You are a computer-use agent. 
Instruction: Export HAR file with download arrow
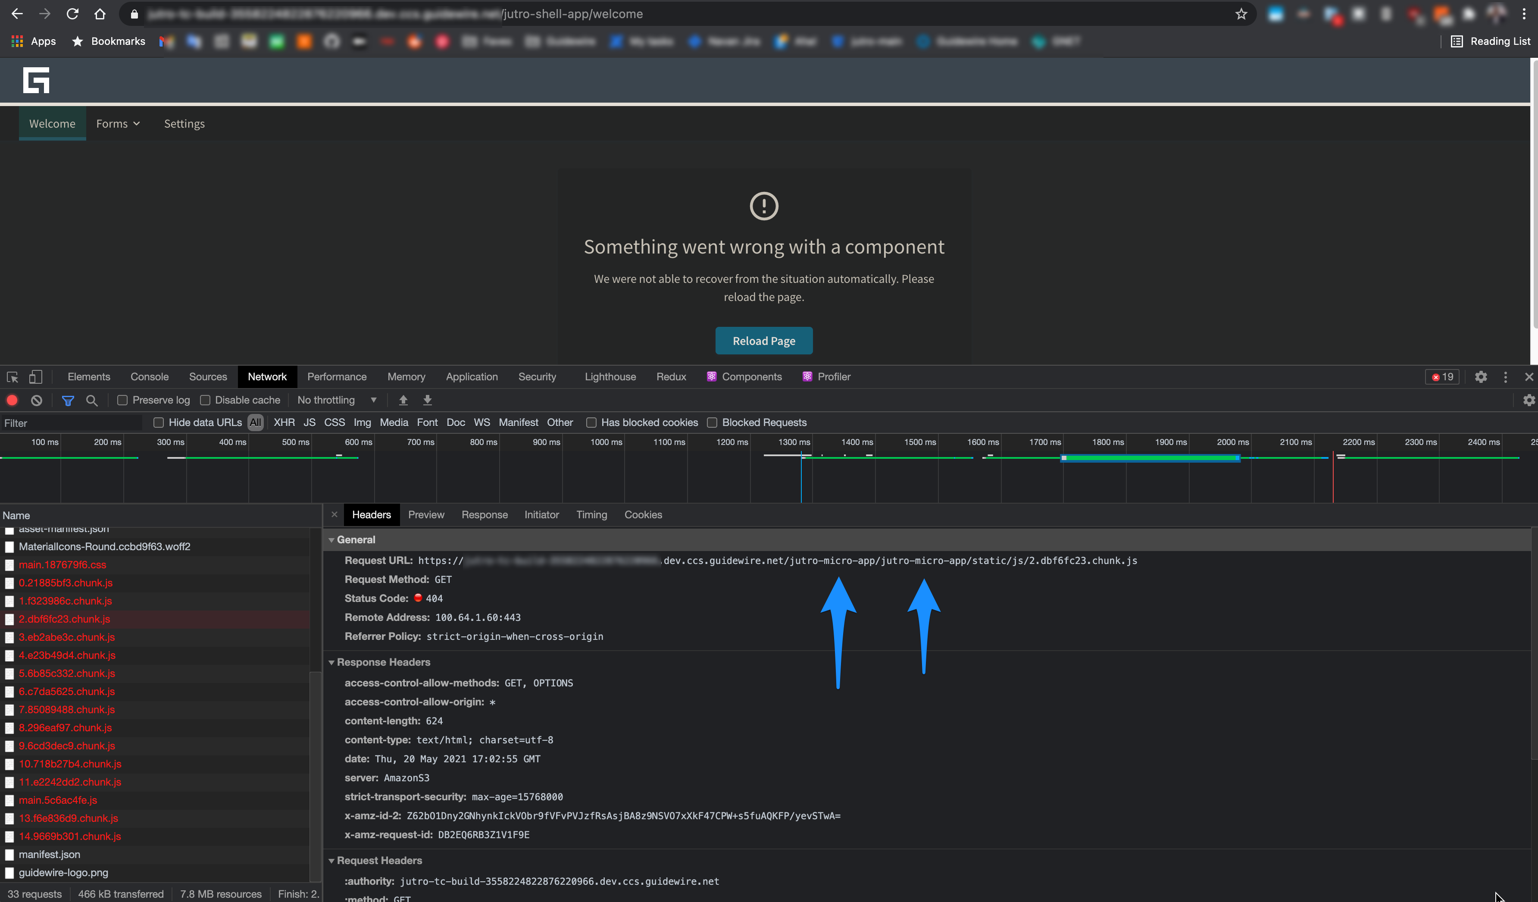click(427, 401)
